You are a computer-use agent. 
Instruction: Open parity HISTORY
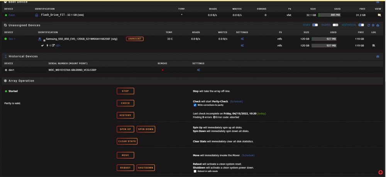[125, 115]
